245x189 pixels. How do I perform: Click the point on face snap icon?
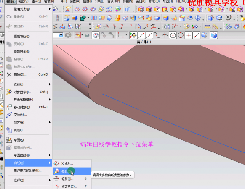[204, 35]
